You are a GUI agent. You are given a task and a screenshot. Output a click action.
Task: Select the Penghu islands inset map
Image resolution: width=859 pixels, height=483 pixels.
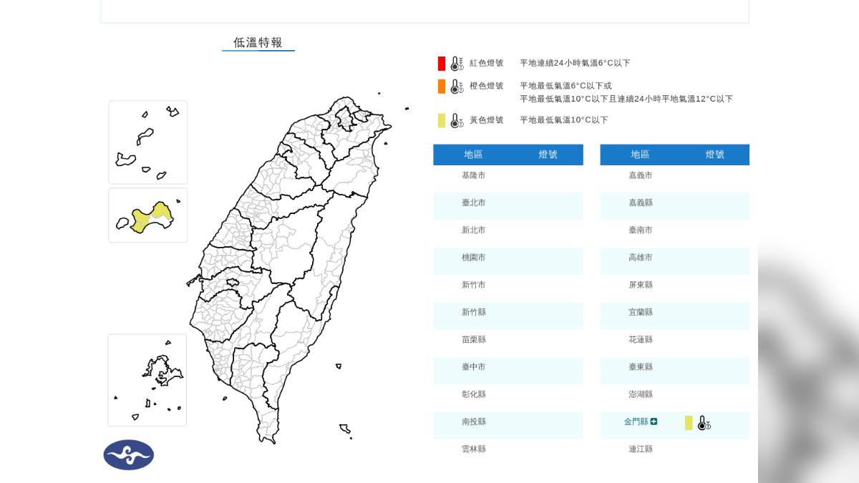147,380
